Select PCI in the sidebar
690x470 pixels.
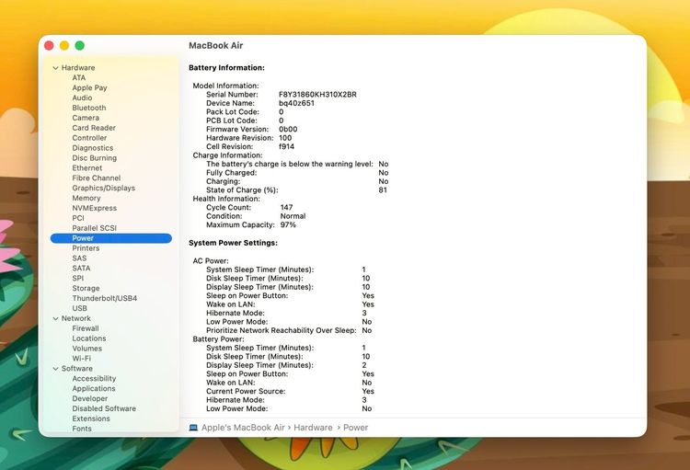pos(78,218)
